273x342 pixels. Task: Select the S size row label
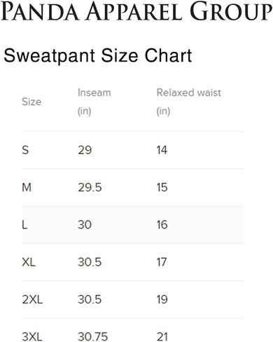(x=25, y=150)
